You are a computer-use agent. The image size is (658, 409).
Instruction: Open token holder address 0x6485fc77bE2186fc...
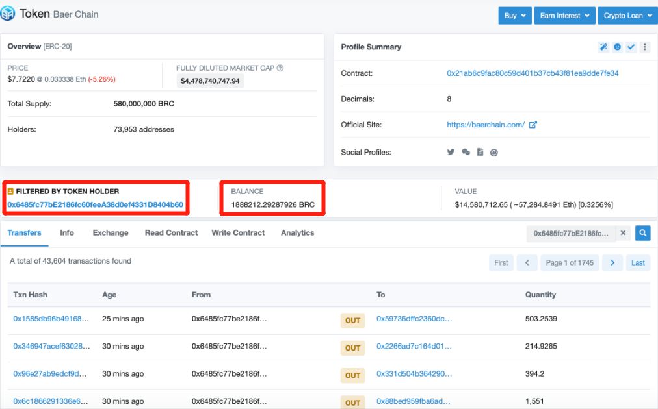[96, 204]
